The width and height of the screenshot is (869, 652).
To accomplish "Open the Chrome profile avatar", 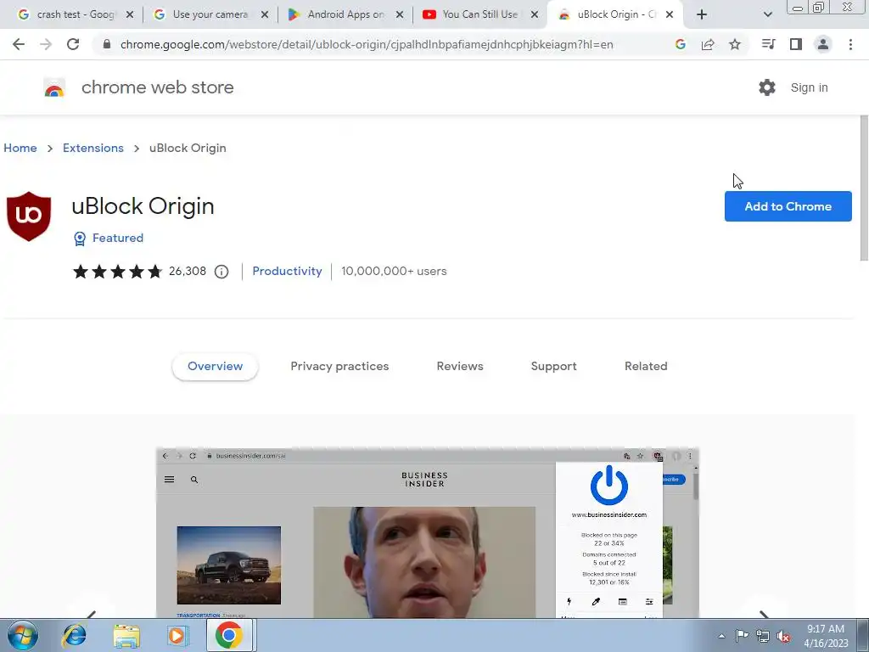I will coord(823,44).
